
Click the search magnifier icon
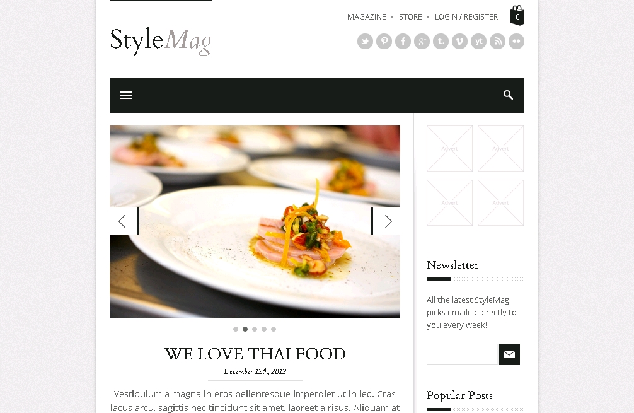(x=508, y=95)
